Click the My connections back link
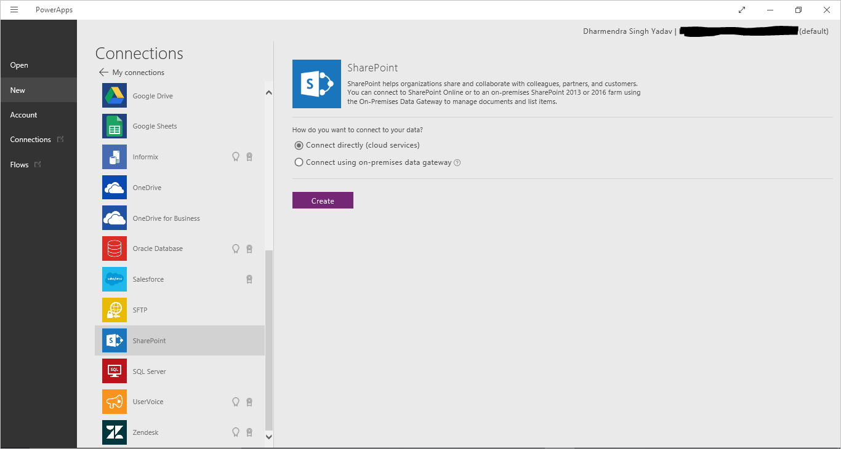This screenshot has width=841, height=449. 139,73
